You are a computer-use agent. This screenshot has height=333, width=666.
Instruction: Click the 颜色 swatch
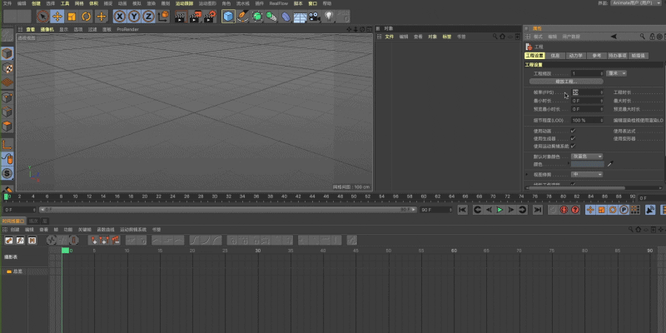[x=588, y=164]
